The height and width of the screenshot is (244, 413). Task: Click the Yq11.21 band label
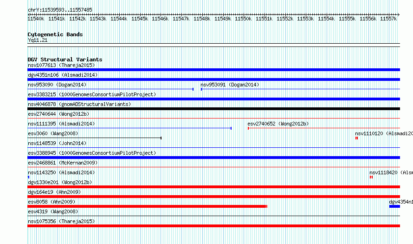(38, 40)
